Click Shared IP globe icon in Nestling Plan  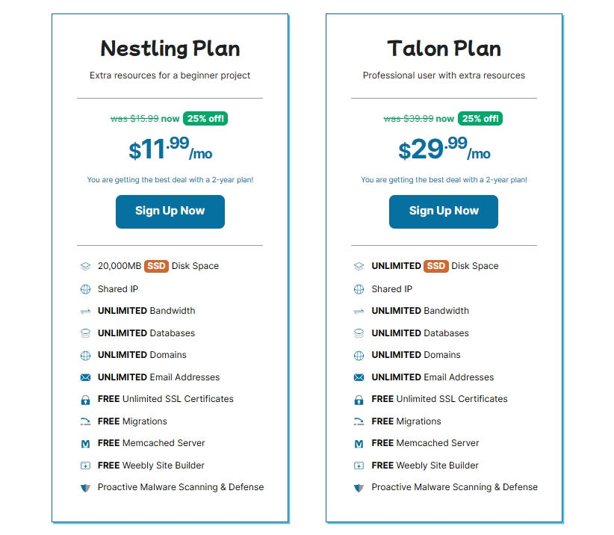click(x=85, y=289)
